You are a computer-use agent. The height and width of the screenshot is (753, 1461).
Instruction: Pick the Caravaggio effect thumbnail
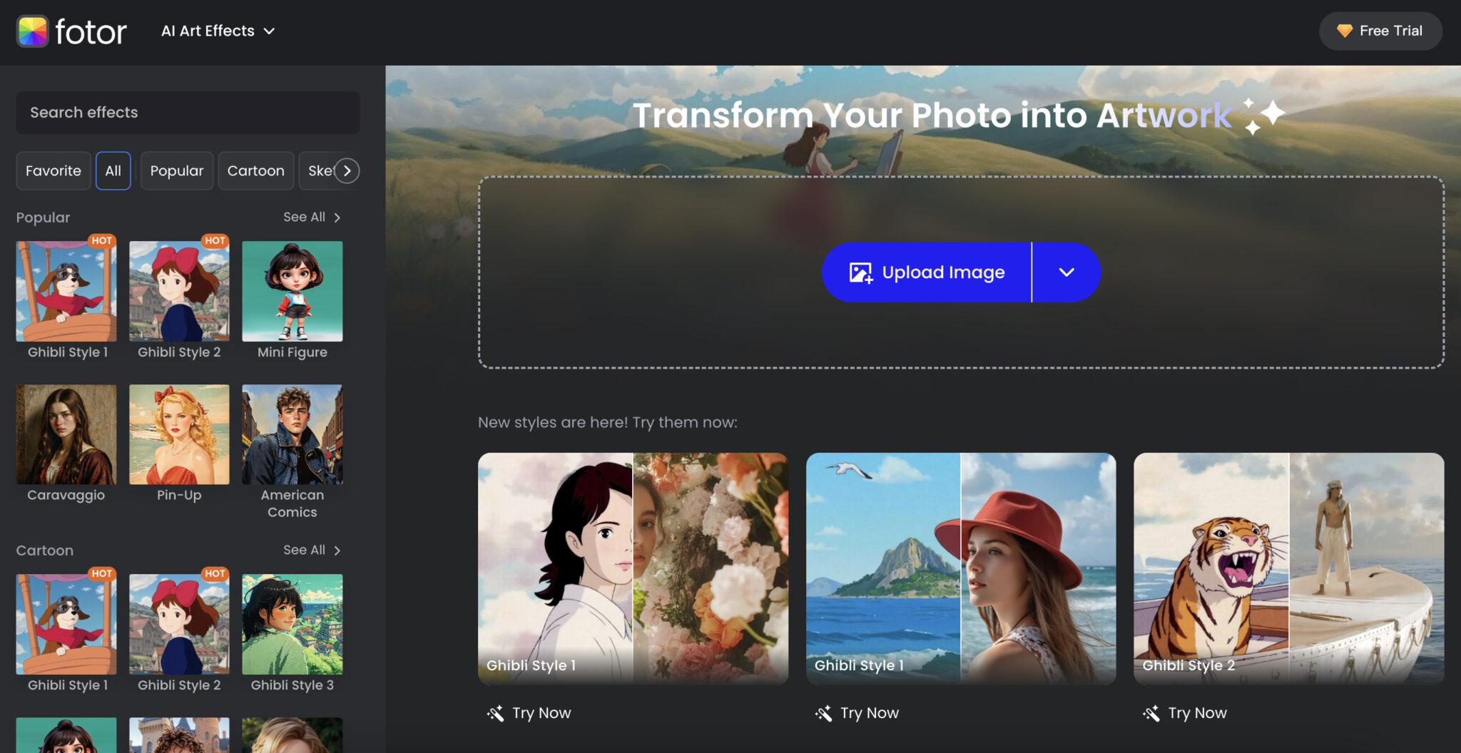[66, 435]
